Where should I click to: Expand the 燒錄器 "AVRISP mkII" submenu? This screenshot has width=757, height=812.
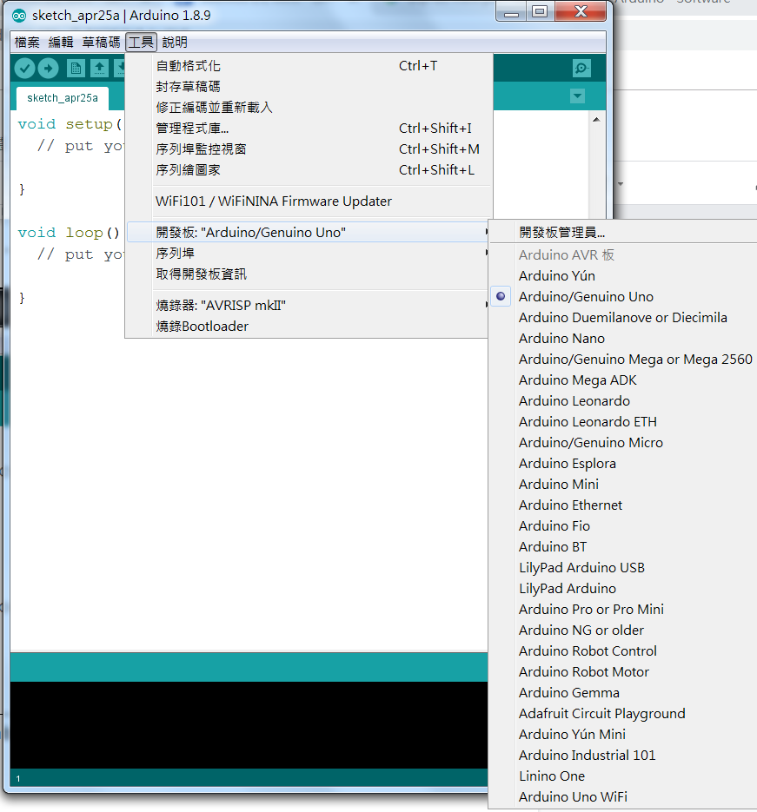click(x=308, y=306)
